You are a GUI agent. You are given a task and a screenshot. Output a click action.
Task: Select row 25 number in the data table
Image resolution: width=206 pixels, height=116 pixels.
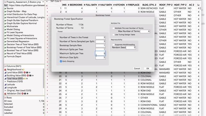pos(60,94)
